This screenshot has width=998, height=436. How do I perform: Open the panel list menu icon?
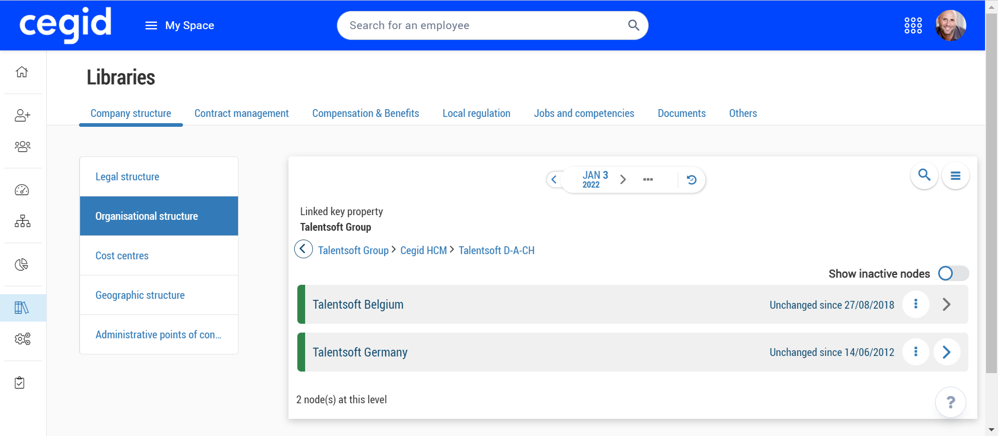[955, 176]
